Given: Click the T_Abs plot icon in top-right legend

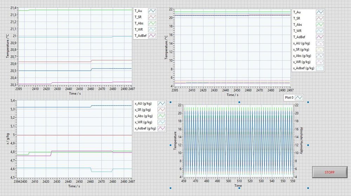Looking at the screenshot, I should pyautogui.click(x=320, y=25).
